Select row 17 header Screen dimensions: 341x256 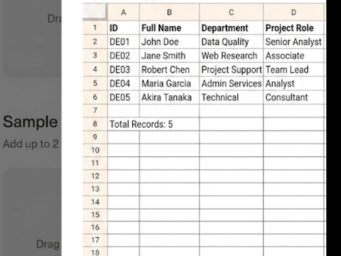(95, 240)
